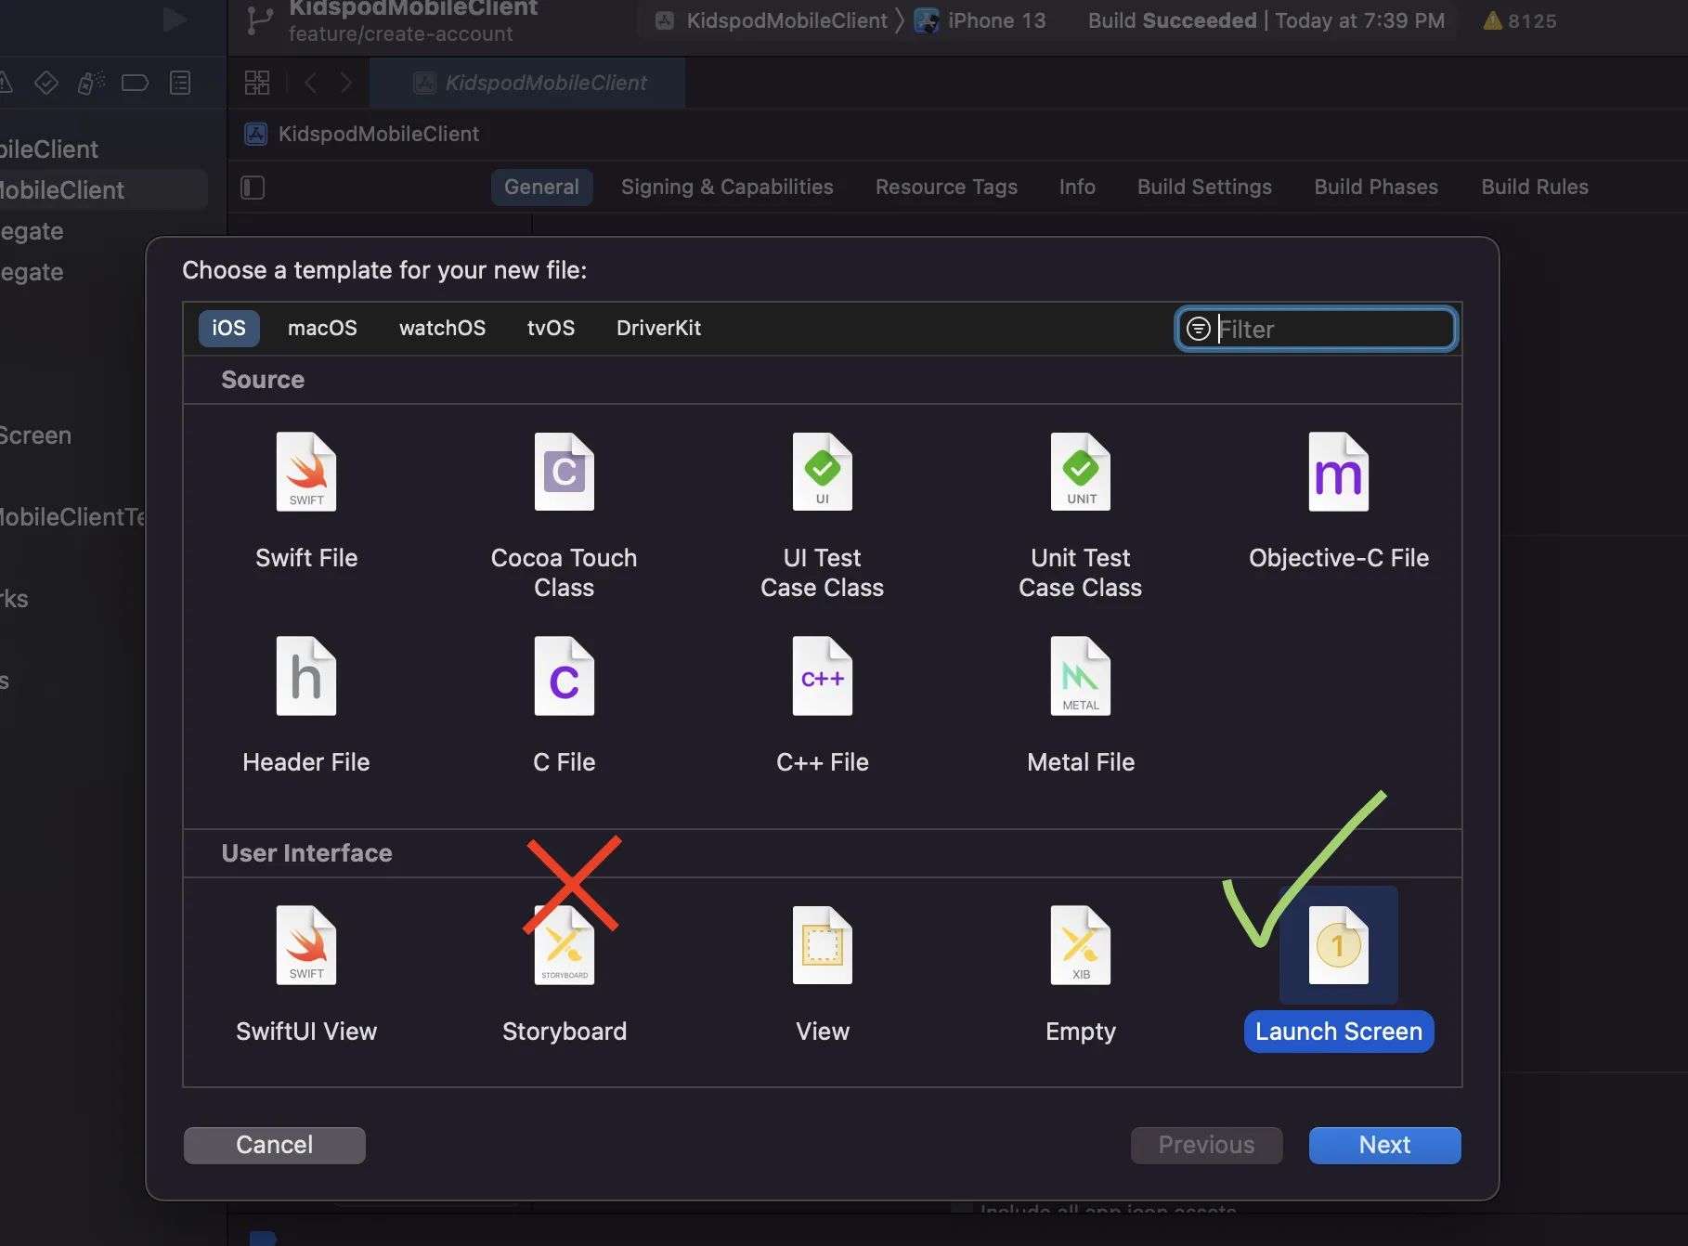
Task: Click the Build Succeeded status message
Action: (x=1266, y=20)
